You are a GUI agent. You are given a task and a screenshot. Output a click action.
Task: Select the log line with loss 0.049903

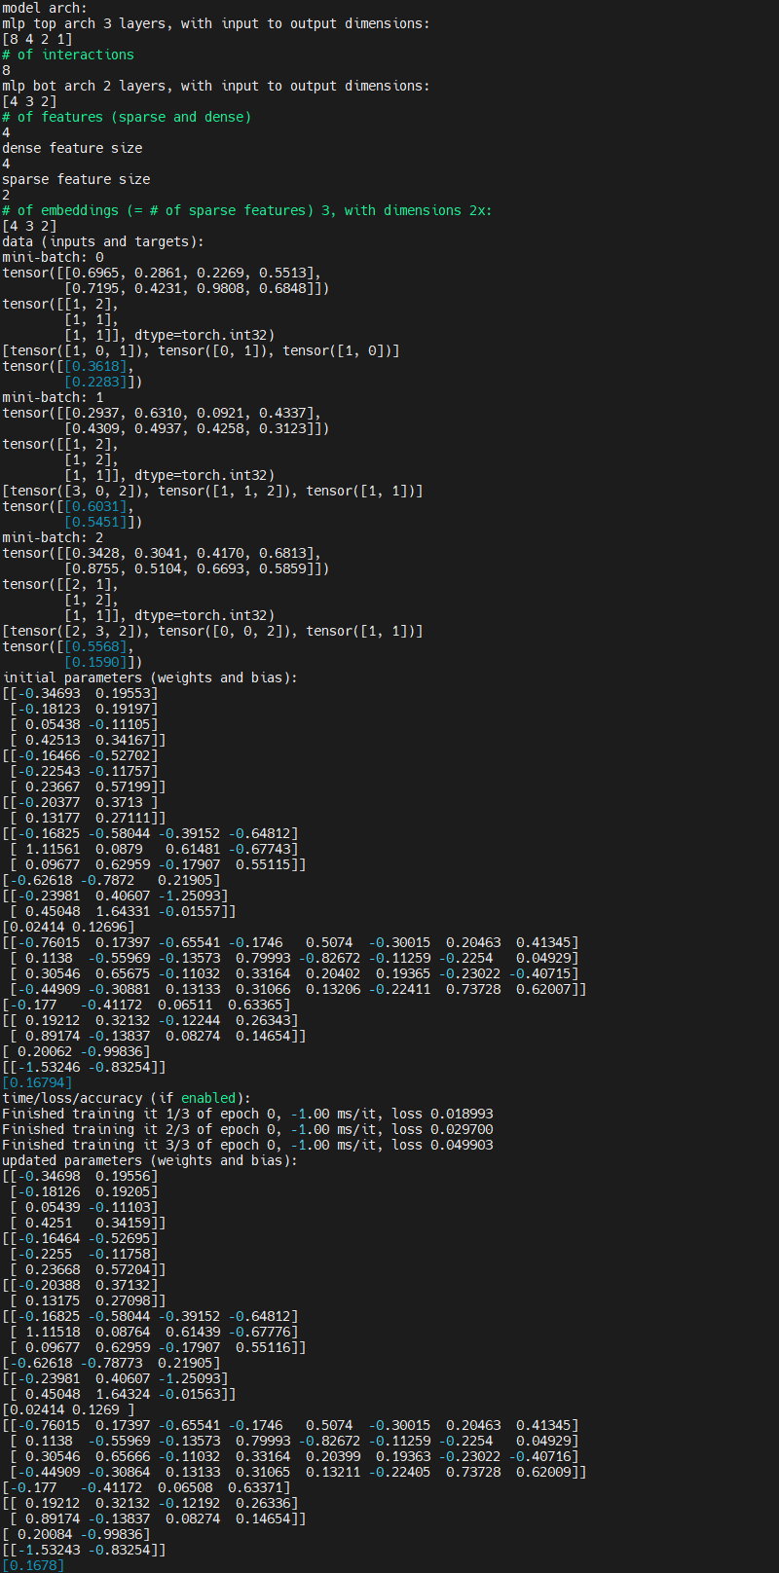(247, 1145)
